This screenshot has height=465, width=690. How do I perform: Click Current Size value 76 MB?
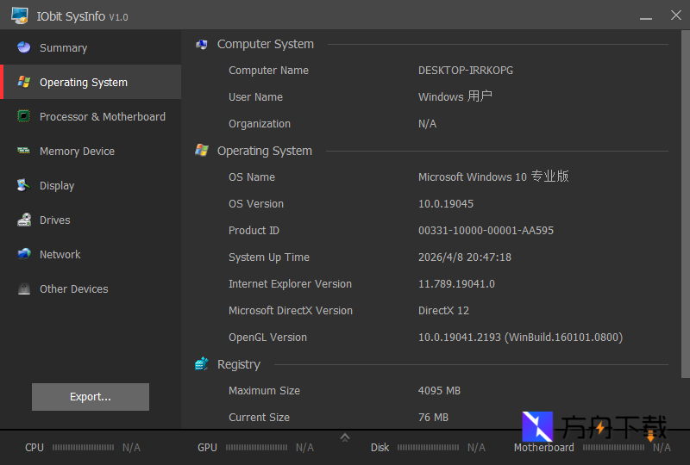click(433, 418)
